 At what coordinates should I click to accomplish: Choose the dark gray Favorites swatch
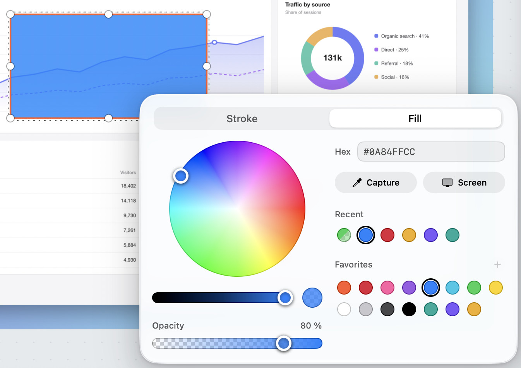(387, 309)
